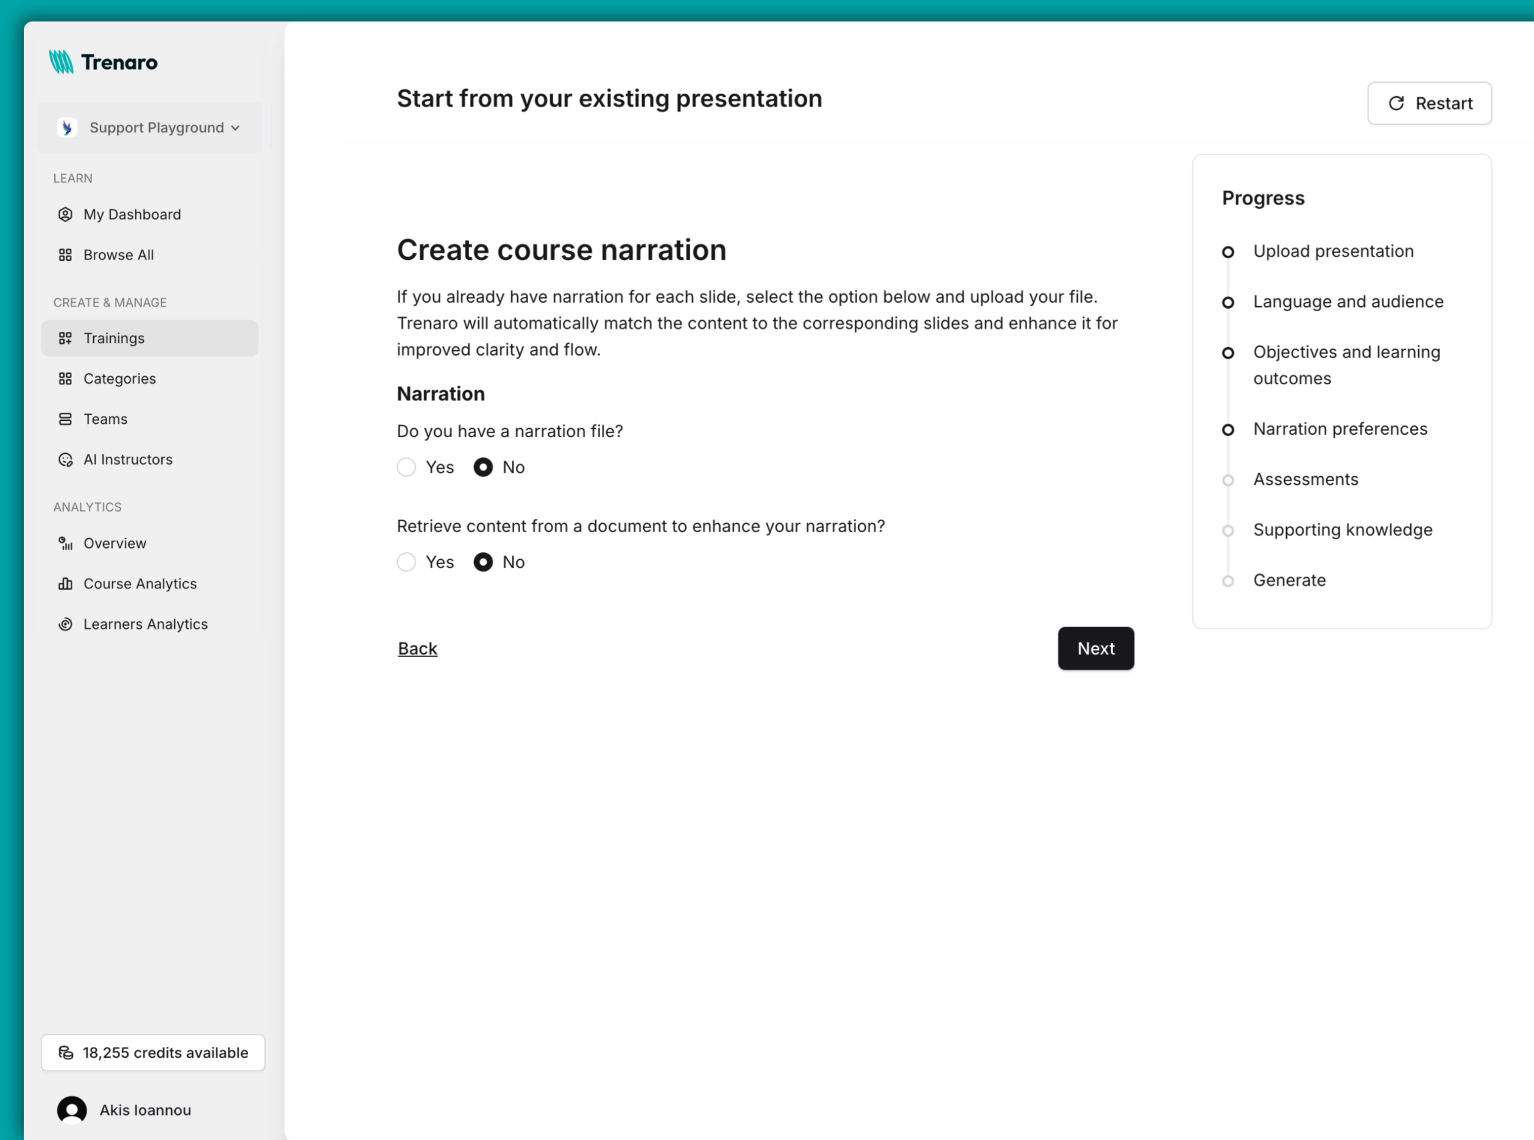
Task: Click the Overview analytics icon
Action: pyautogui.click(x=66, y=543)
